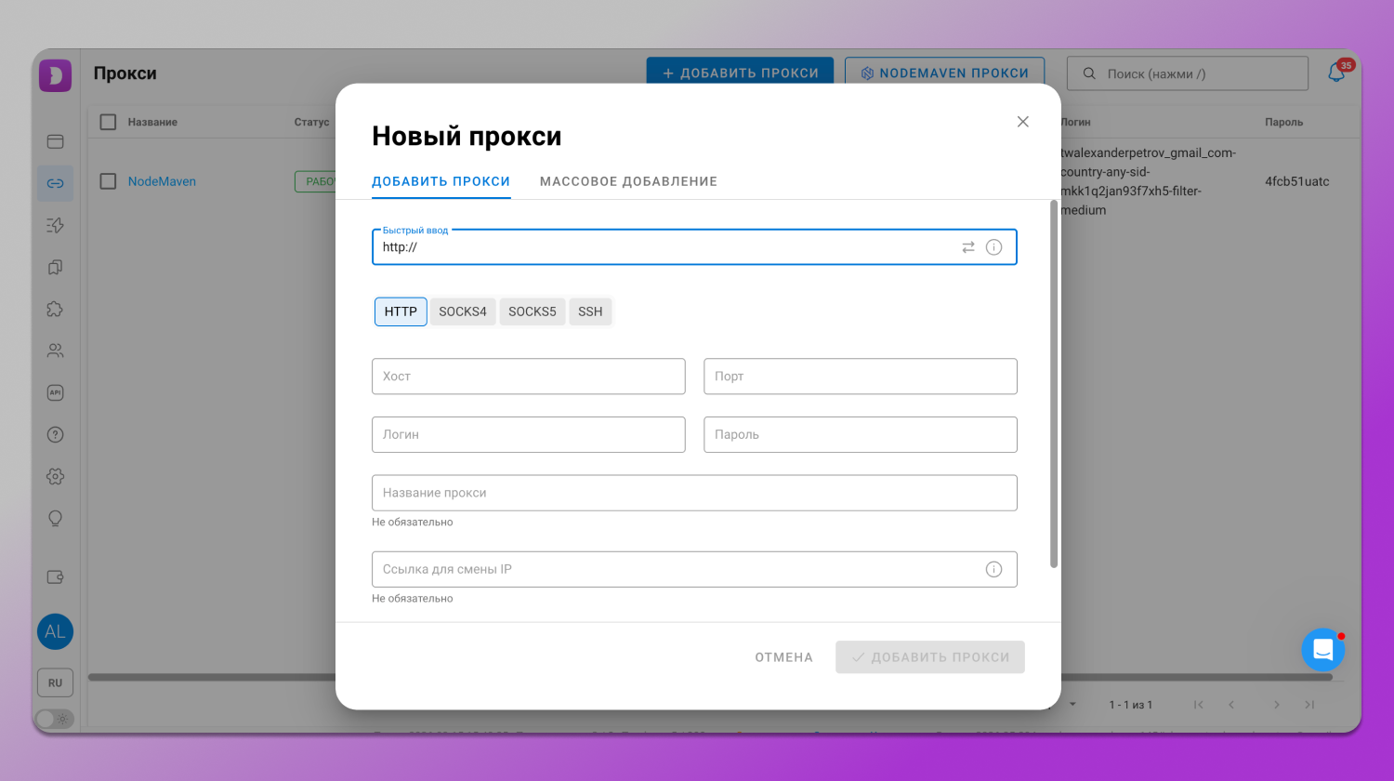Open the automation lightning icon in sidebar
This screenshot has width=1394, height=781.
coord(55,225)
